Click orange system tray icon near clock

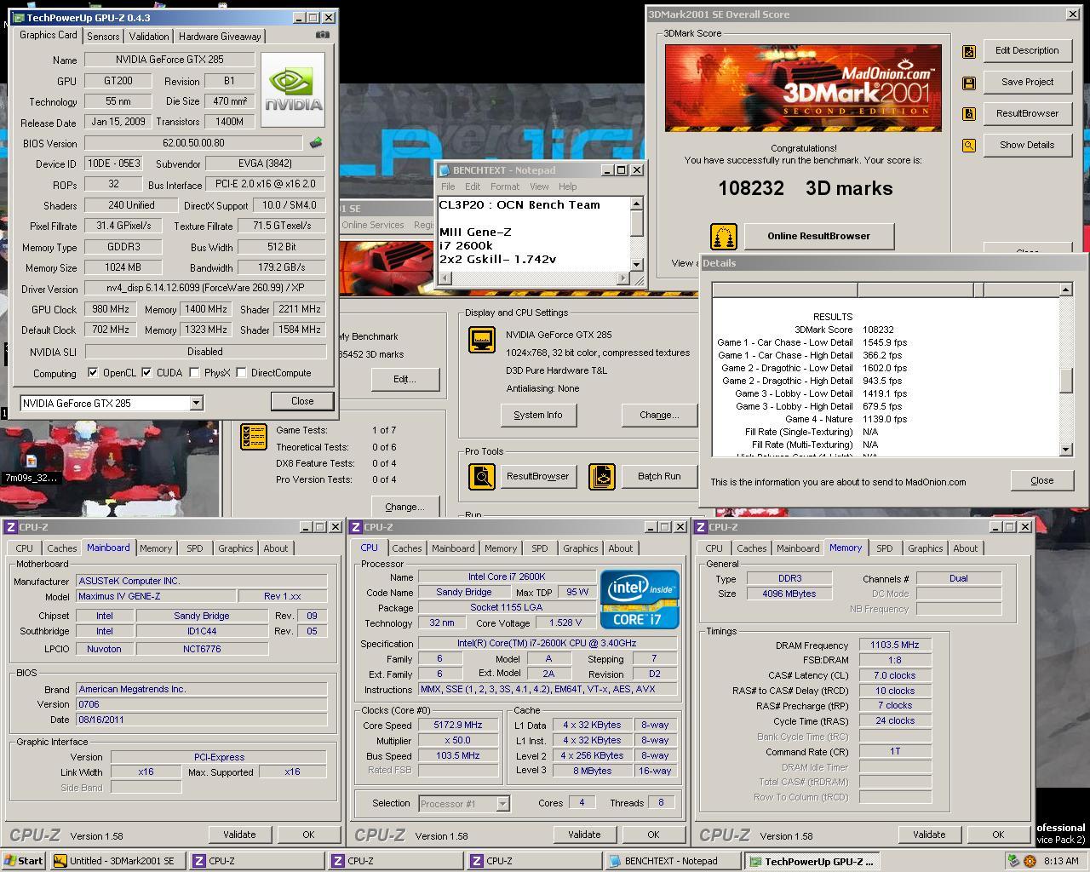[1030, 861]
